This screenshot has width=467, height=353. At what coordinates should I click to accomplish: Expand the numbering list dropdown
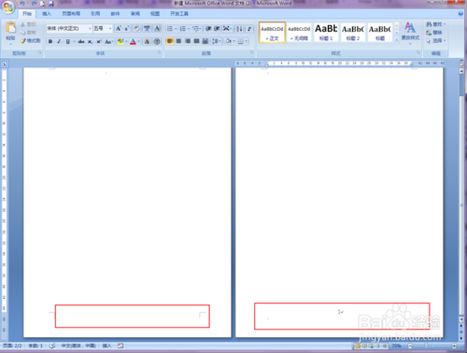[x=189, y=29]
